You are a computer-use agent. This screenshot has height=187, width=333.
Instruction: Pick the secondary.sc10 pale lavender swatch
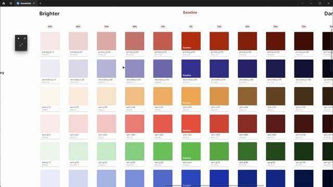click(50, 69)
